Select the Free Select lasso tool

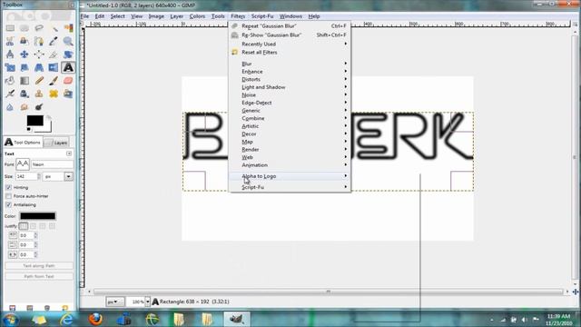[39, 28]
